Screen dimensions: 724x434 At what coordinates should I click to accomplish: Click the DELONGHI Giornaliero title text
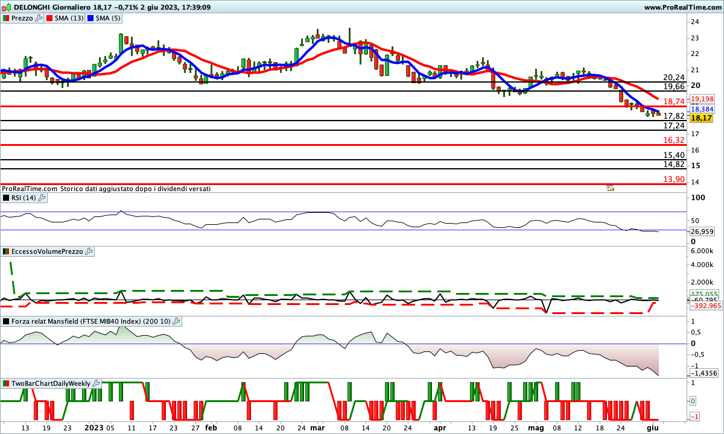[52, 7]
